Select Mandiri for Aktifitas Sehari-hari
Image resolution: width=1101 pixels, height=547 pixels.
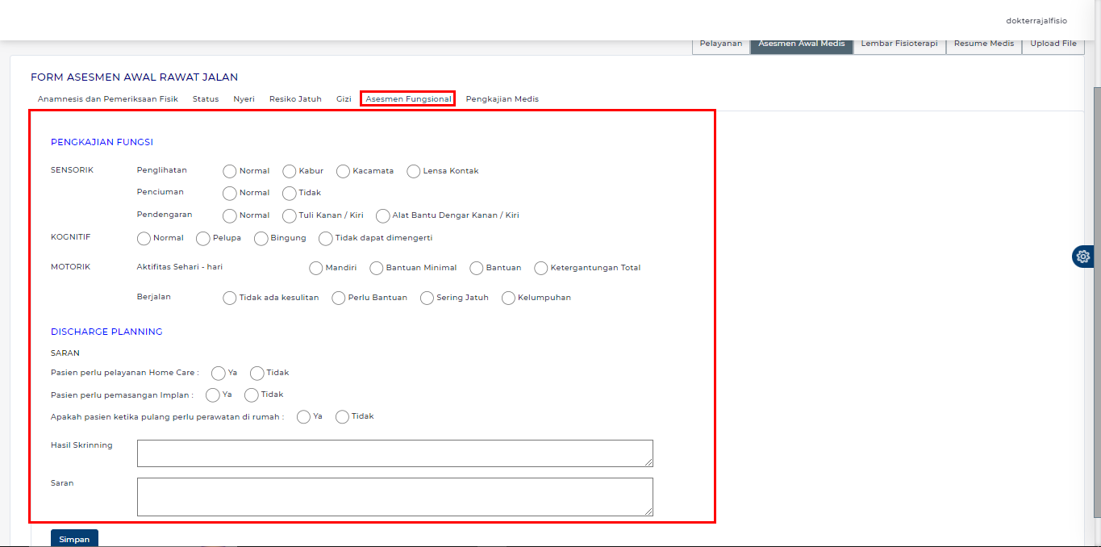pos(316,268)
